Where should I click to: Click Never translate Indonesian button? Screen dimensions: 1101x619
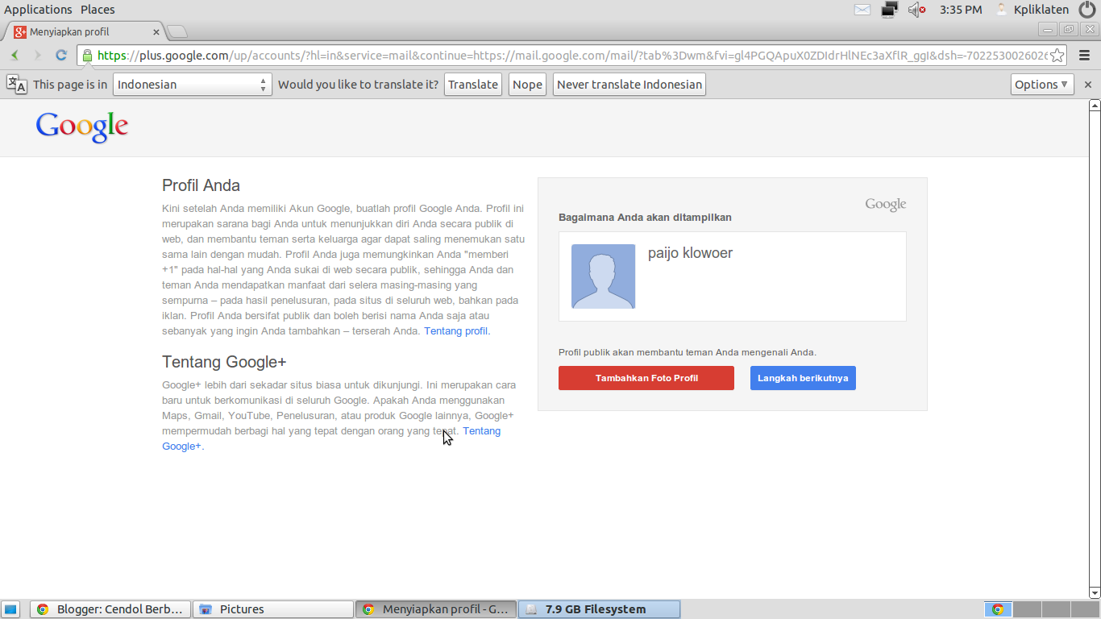629,85
